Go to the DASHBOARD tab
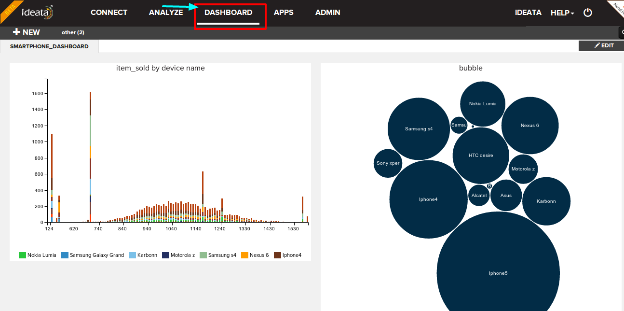624x311 pixels. coord(229,13)
